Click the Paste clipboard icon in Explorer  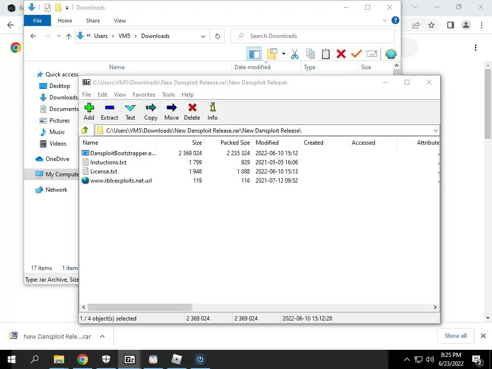[x=326, y=54]
